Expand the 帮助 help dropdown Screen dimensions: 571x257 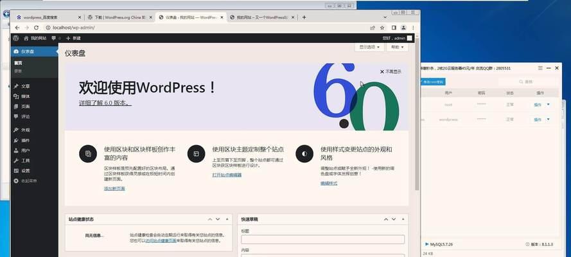(x=398, y=47)
